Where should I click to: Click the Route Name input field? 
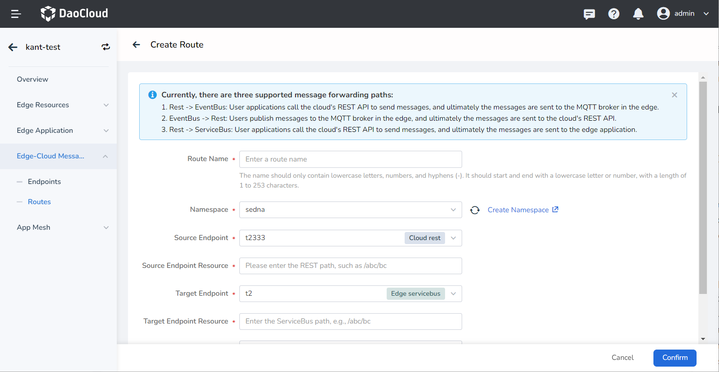click(x=350, y=159)
